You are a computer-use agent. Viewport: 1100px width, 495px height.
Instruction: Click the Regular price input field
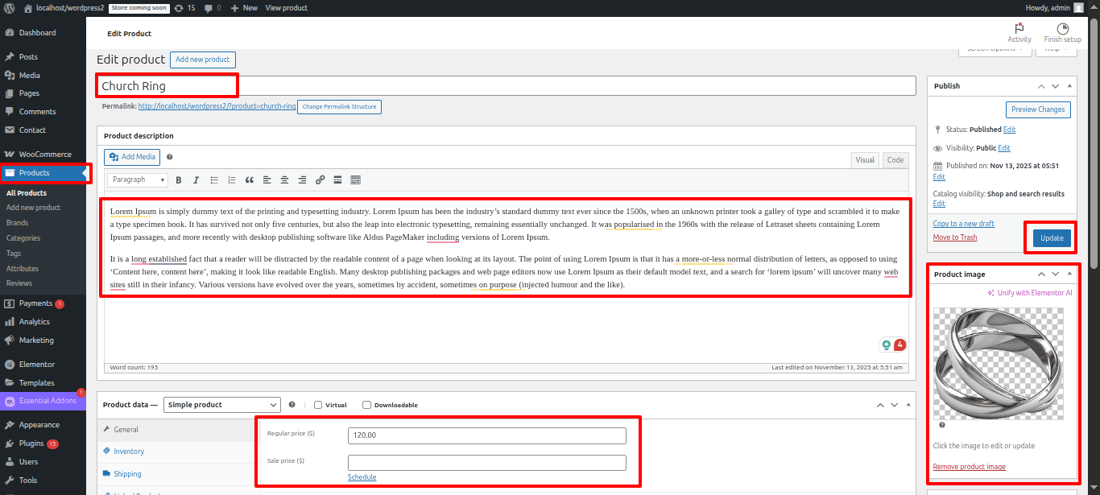click(x=486, y=435)
